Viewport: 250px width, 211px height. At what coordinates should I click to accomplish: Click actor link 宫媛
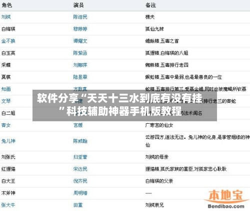click(x=78, y=125)
